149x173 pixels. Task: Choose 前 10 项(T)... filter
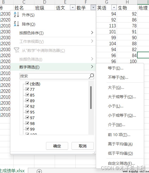pyautogui.click(x=119, y=135)
